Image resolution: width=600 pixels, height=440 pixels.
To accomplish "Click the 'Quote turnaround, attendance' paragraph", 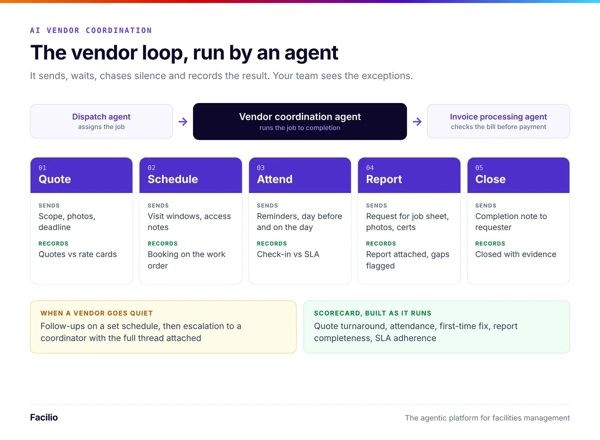I will (415, 332).
